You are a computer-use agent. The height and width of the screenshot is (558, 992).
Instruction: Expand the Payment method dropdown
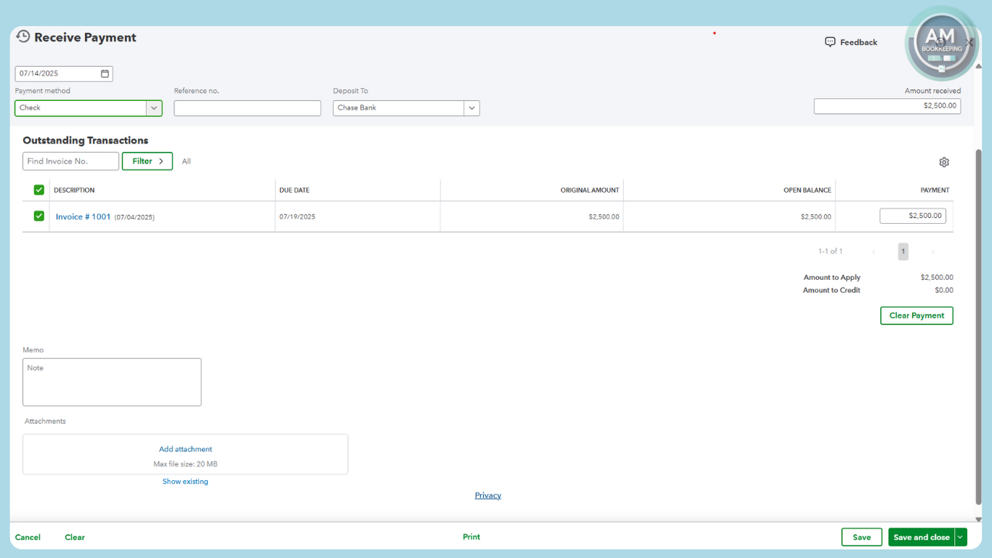[x=153, y=108]
